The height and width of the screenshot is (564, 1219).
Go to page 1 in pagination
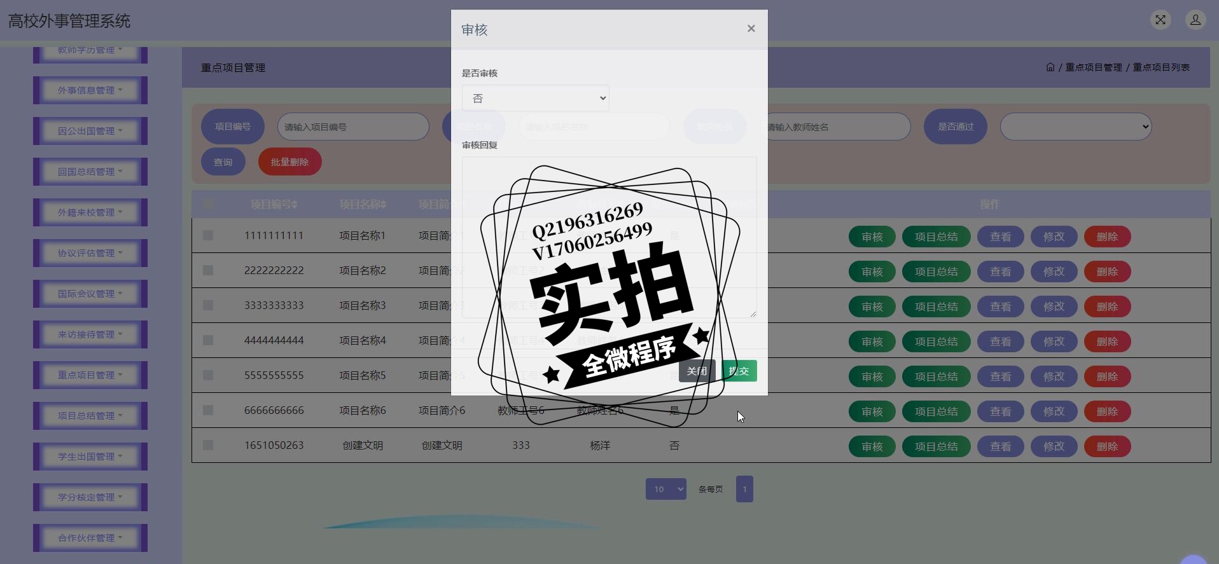(744, 489)
